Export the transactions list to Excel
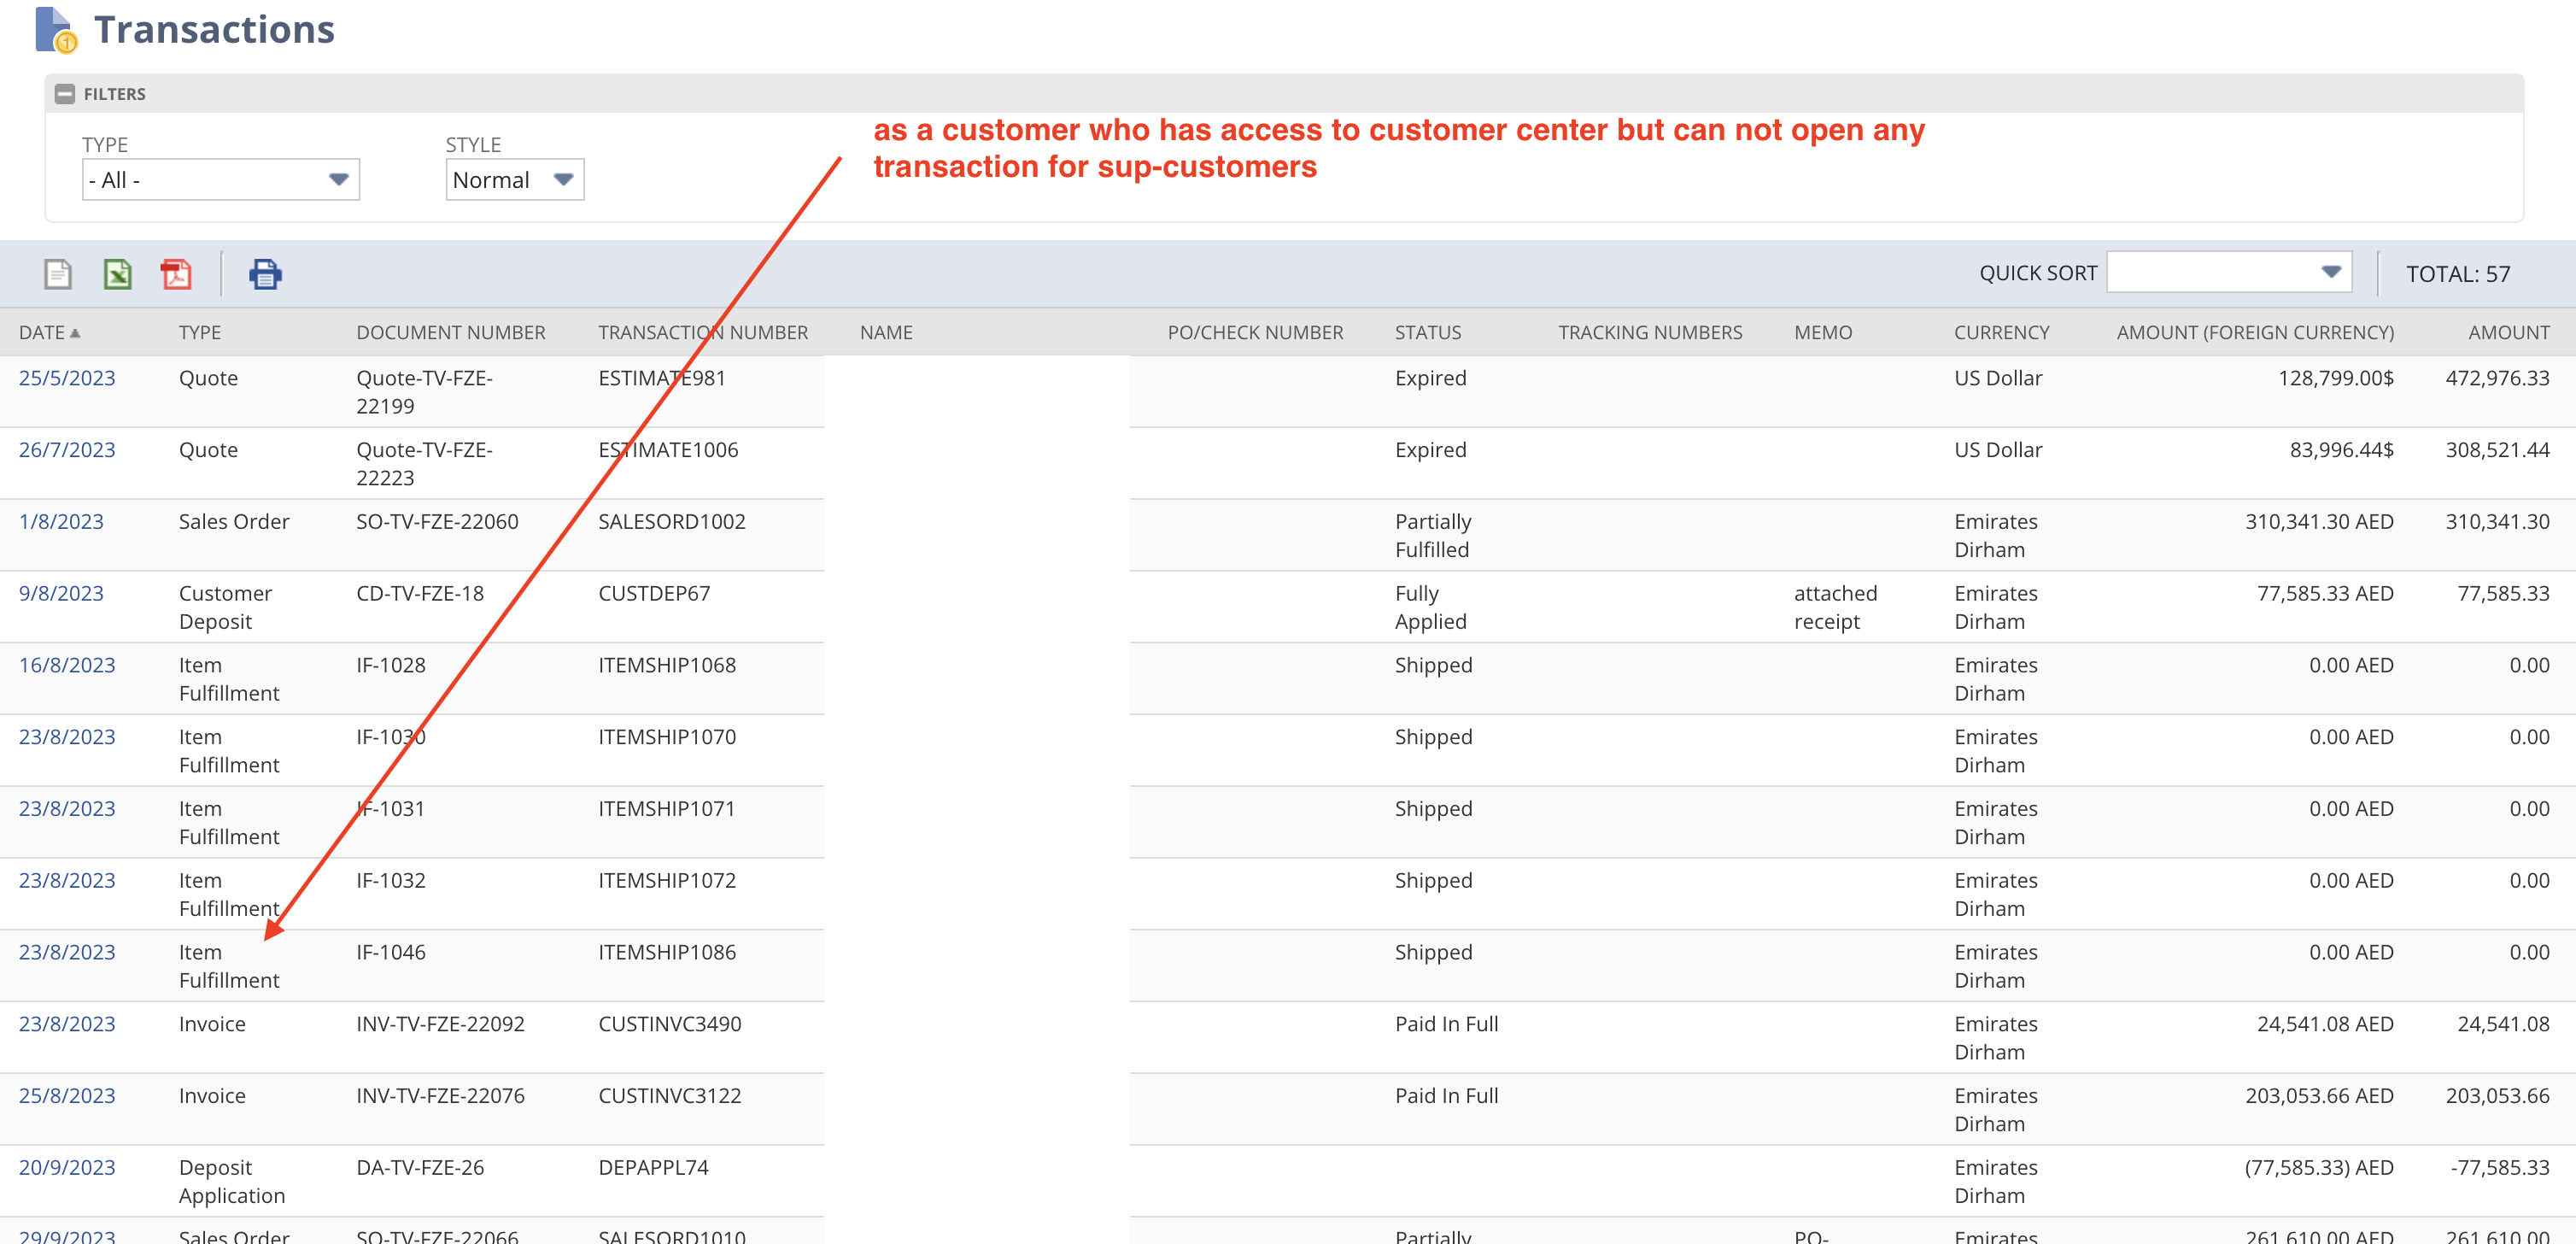This screenshot has width=2576, height=1244. tap(117, 273)
